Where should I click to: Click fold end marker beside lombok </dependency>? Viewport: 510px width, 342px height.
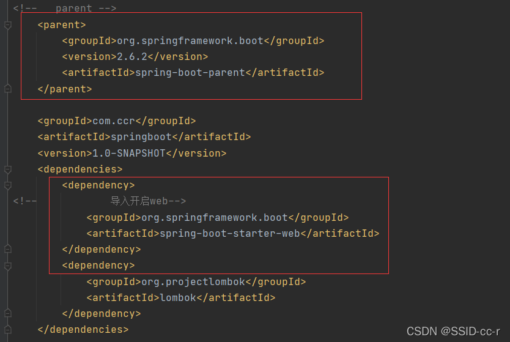pos(8,313)
